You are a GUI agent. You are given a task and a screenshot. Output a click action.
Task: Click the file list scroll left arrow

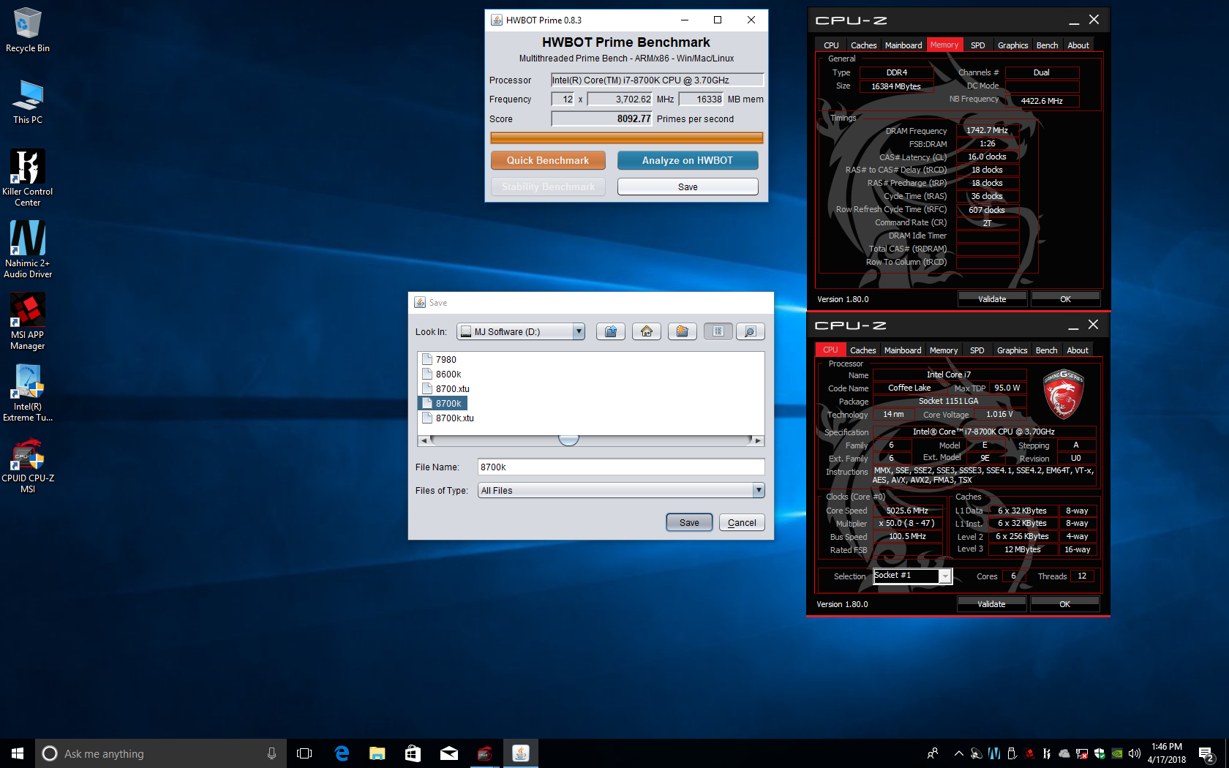click(x=424, y=440)
